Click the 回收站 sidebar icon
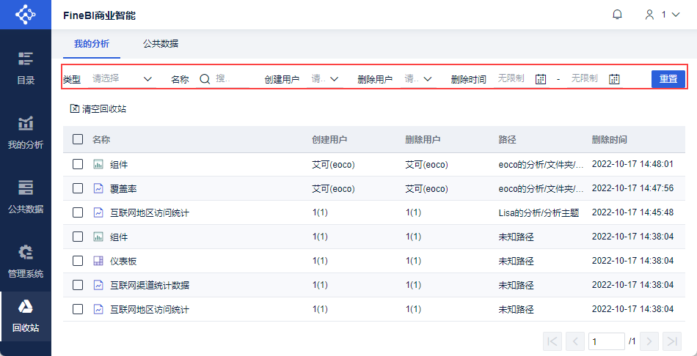Image resolution: width=697 pixels, height=356 pixels. (26, 316)
